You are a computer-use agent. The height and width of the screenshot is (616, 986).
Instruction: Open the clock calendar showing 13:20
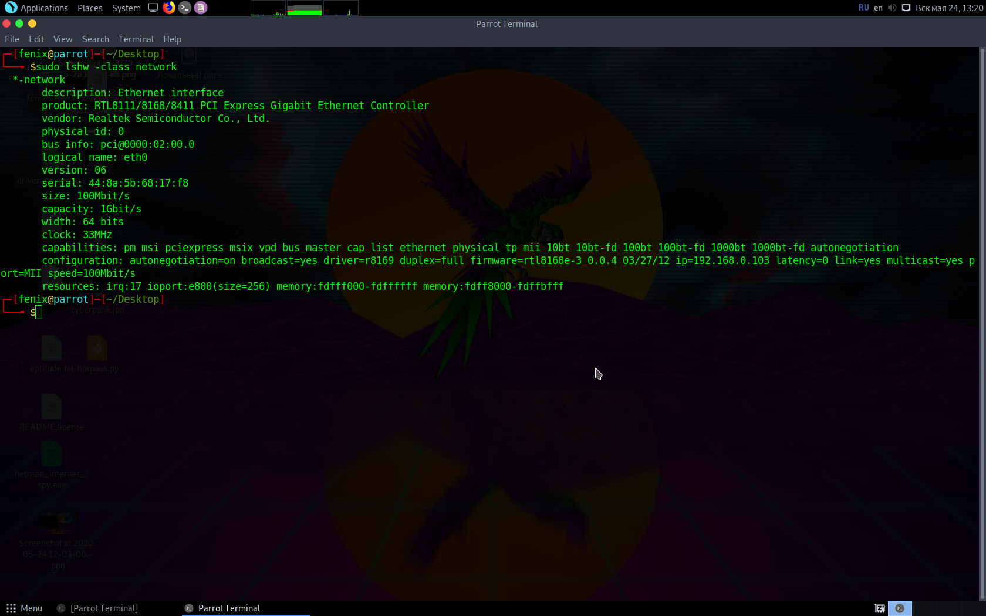(x=949, y=8)
